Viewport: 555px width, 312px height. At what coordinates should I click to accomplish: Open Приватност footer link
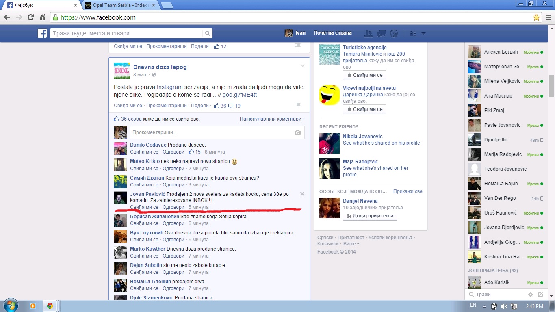[351, 238]
